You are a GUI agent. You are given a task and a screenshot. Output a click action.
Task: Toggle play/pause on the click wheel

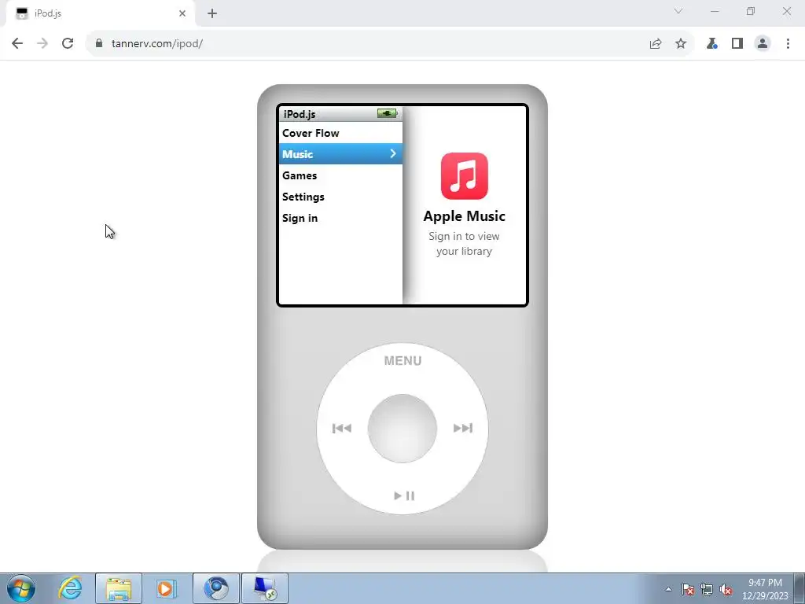coord(404,495)
